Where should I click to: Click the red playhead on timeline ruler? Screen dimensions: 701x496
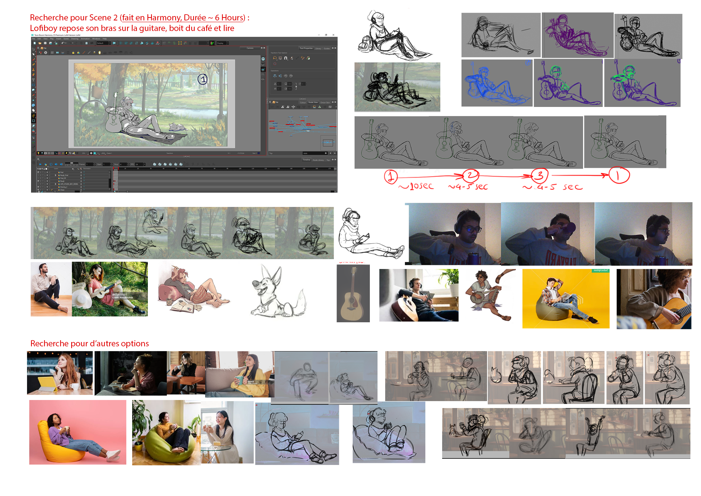click(114, 168)
